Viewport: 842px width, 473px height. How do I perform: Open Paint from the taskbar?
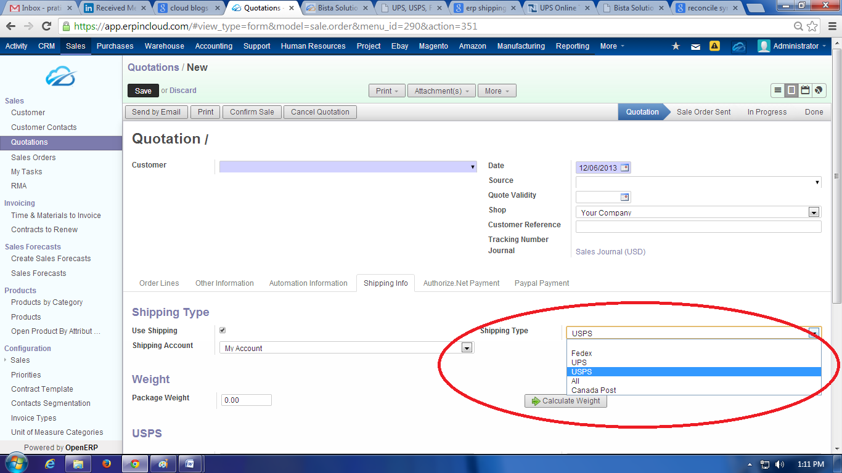[163, 464]
